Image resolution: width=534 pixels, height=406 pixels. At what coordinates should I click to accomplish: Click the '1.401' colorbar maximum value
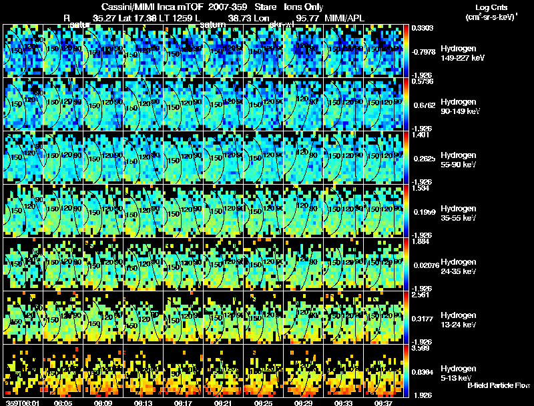coord(421,135)
